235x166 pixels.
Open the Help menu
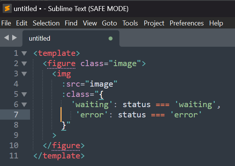click(216, 23)
